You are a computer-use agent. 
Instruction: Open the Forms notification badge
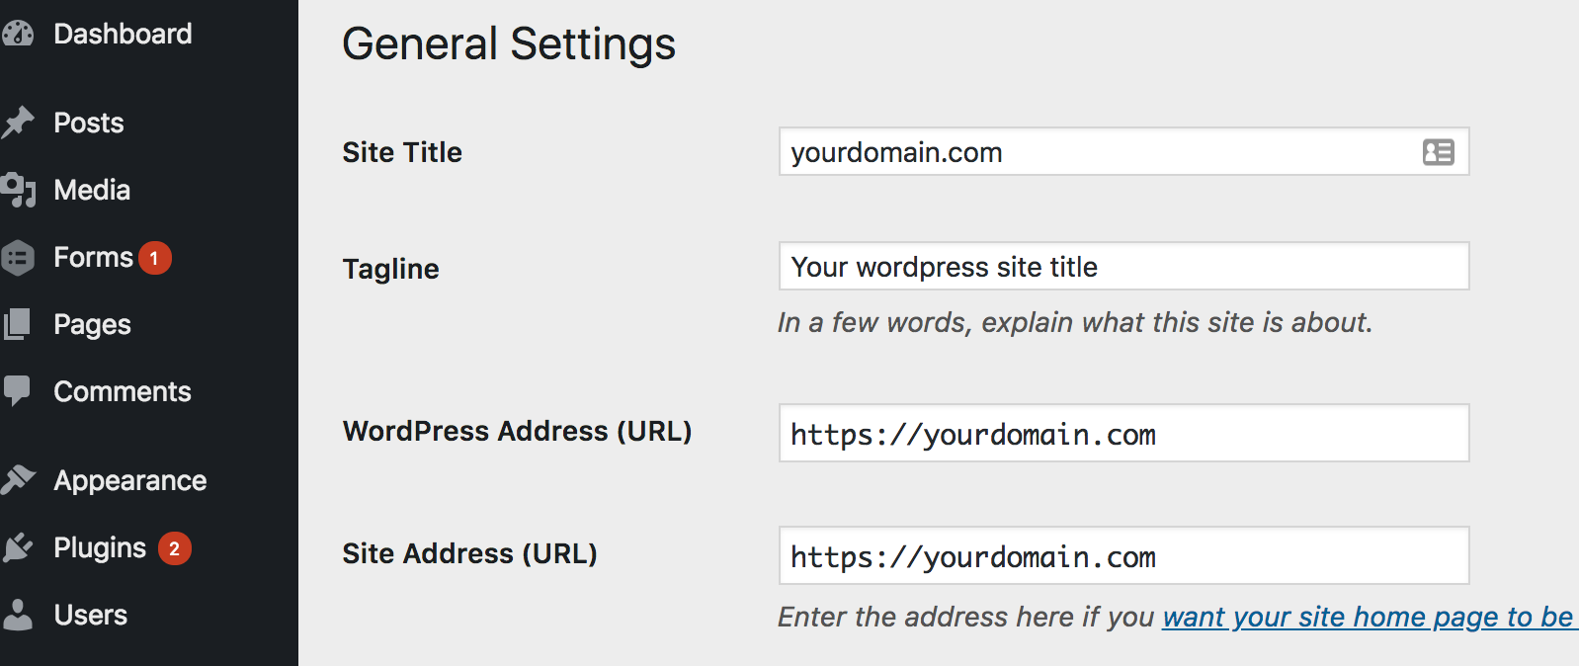(154, 258)
